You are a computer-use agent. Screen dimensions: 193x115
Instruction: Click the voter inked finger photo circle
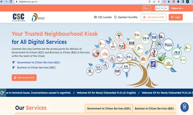coord(154,53)
